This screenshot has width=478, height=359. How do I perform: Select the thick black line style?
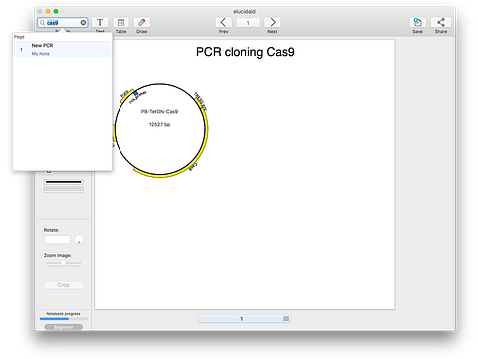pyautogui.click(x=64, y=182)
